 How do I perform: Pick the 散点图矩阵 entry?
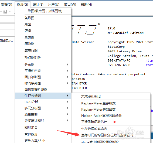point(43,58)
